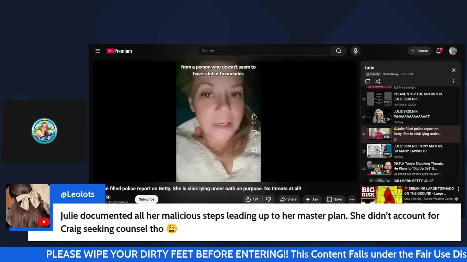Click the Nonsense channel logo on left
The height and width of the screenshot is (262, 467).
44,131
